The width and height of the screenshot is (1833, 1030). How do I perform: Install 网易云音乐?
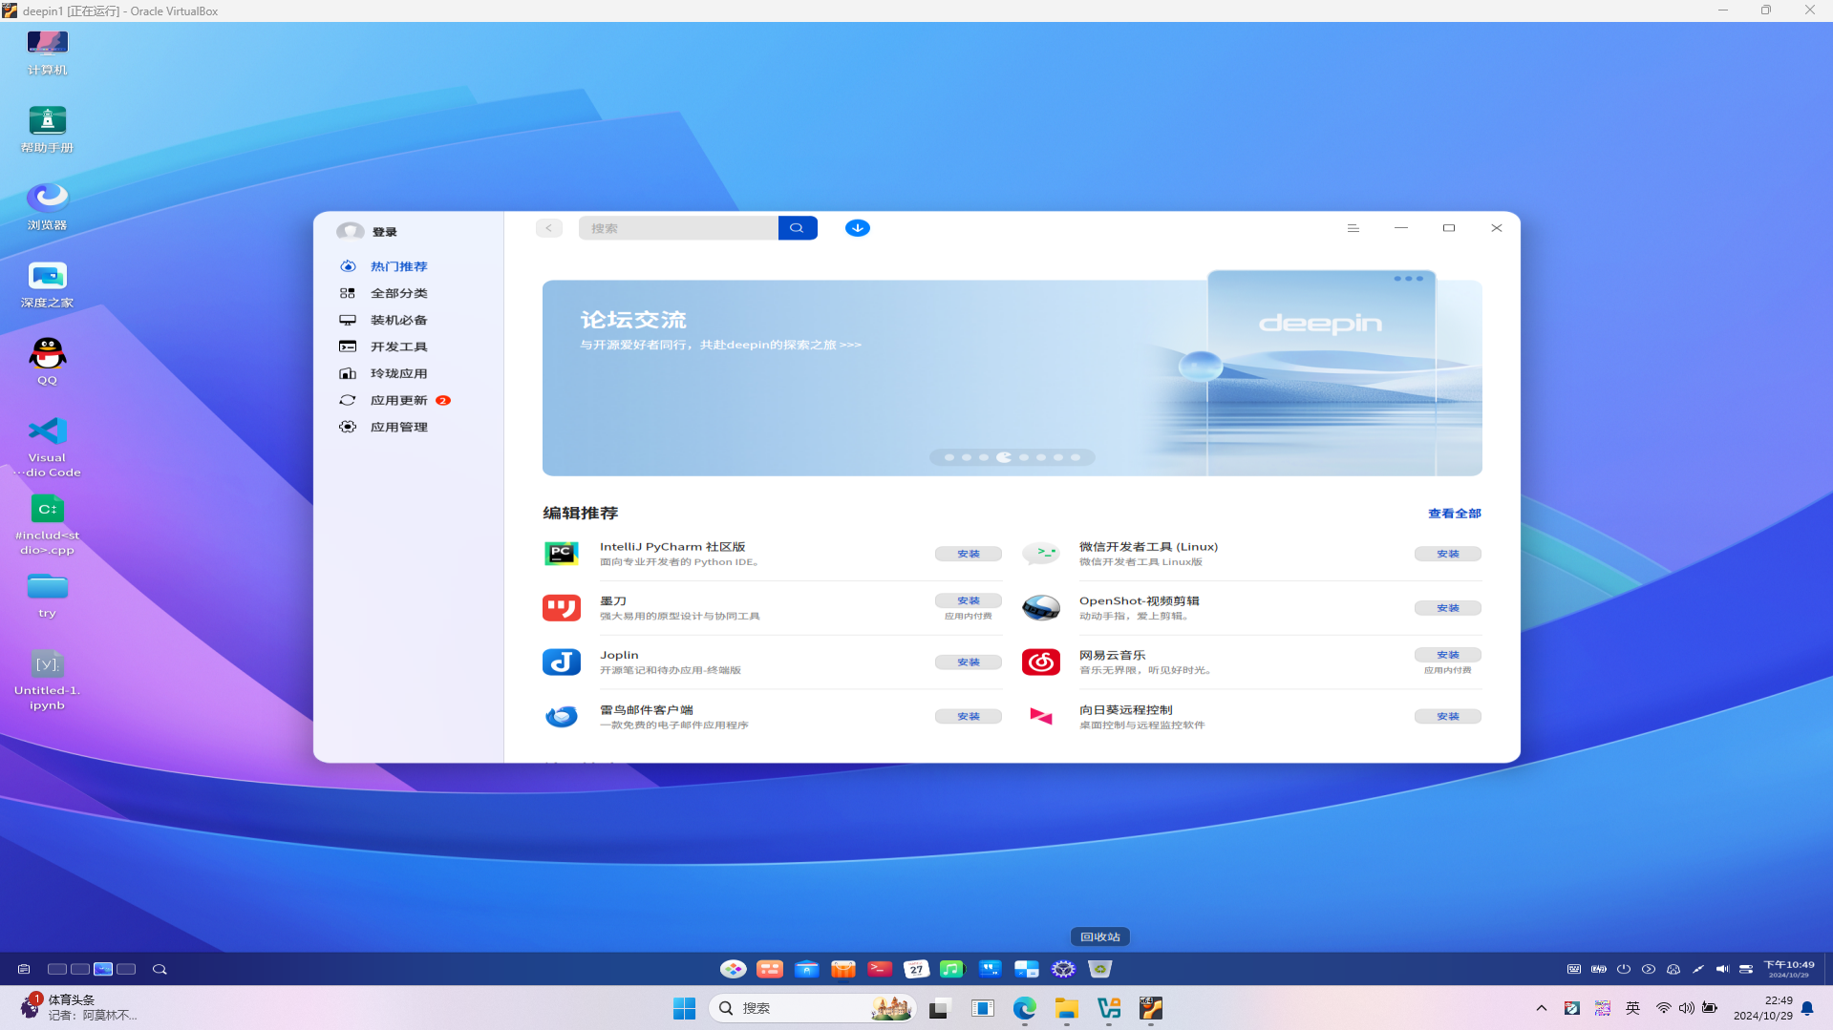click(x=1448, y=655)
